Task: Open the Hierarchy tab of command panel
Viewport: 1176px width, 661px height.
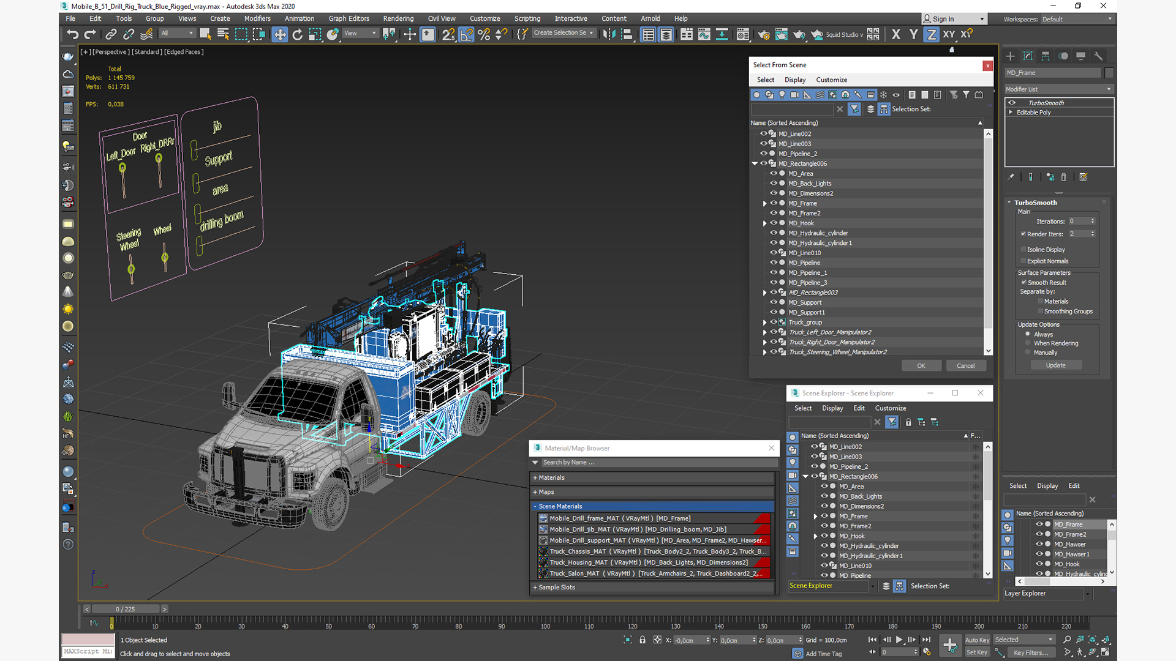Action: coord(1046,56)
